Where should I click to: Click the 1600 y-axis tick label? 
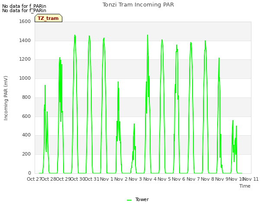pyautogui.click(x=25, y=21)
